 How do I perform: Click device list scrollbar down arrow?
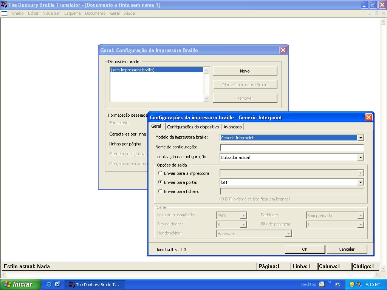tap(206, 99)
